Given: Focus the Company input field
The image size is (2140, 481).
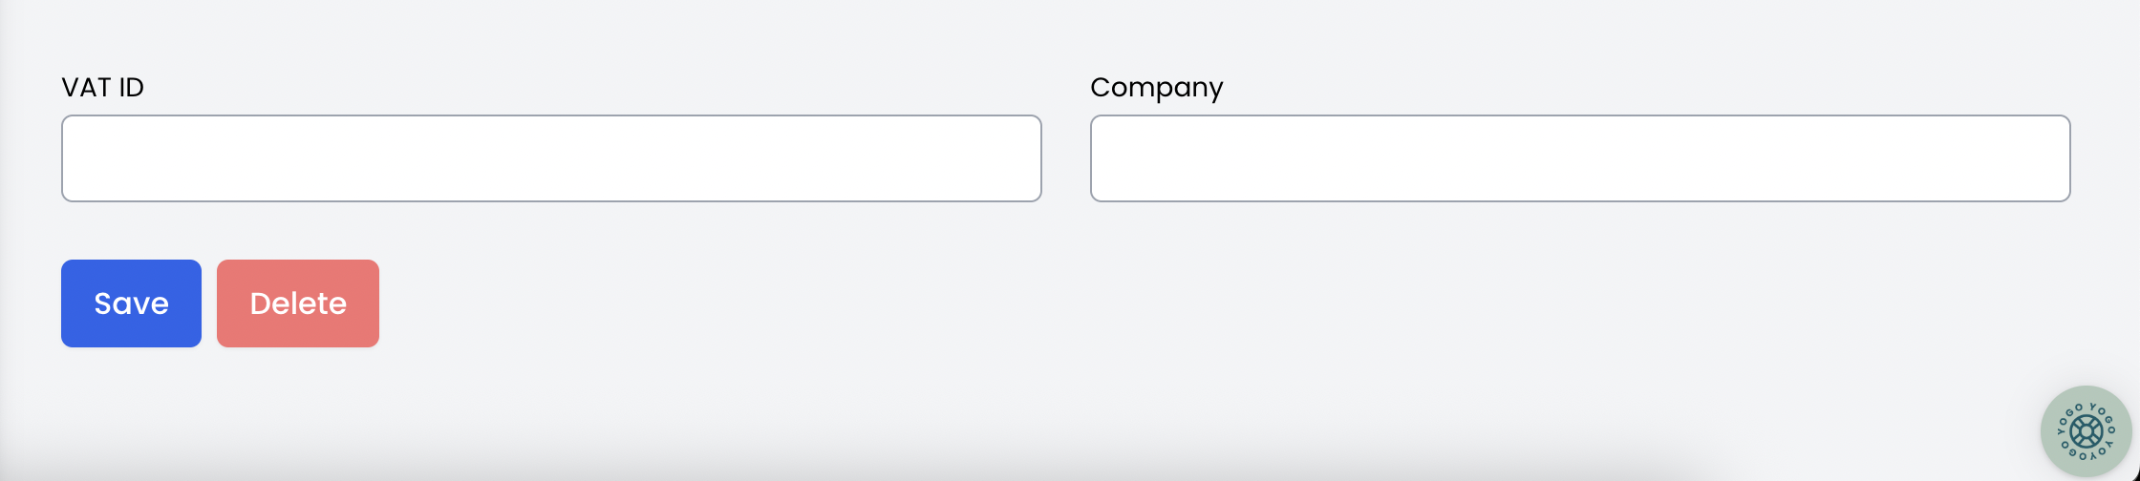Looking at the screenshot, I should 1580,158.
